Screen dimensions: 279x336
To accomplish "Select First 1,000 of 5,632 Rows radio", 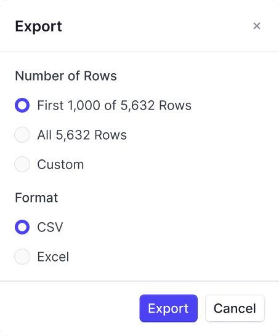I will coord(22,105).
